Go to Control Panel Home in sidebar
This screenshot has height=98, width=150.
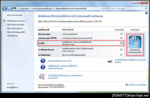click(x=14, y=15)
